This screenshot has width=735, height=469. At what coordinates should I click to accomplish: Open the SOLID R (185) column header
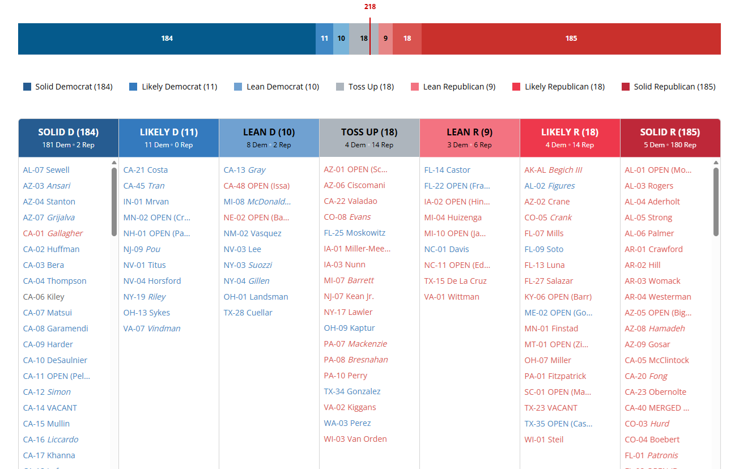coord(670,138)
